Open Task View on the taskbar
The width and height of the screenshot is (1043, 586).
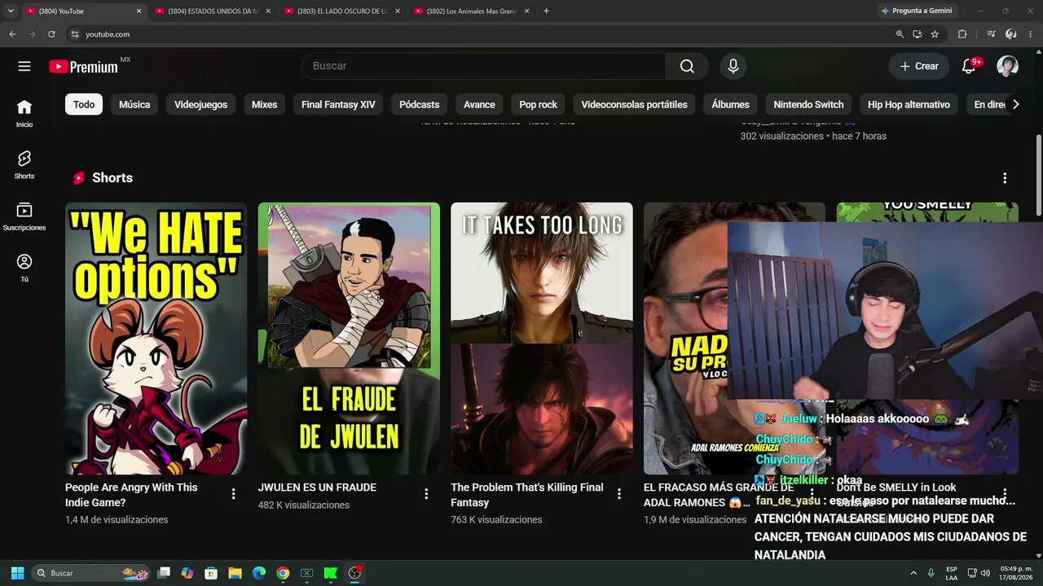point(164,573)
